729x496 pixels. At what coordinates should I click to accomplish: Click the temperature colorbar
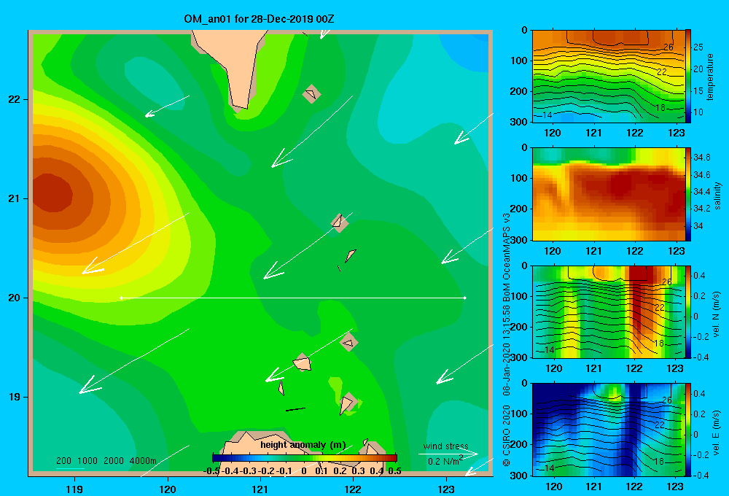point(688,76)
